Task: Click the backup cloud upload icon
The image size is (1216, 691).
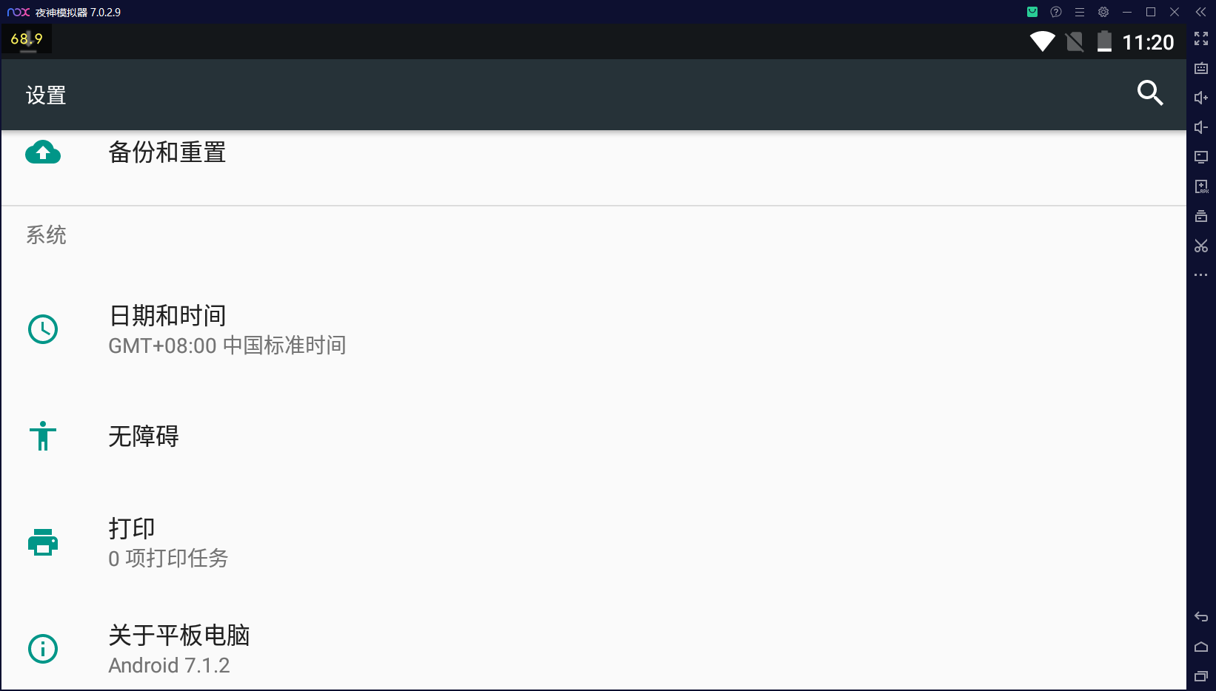Action: pyautogui.click(x=43, y=152)
